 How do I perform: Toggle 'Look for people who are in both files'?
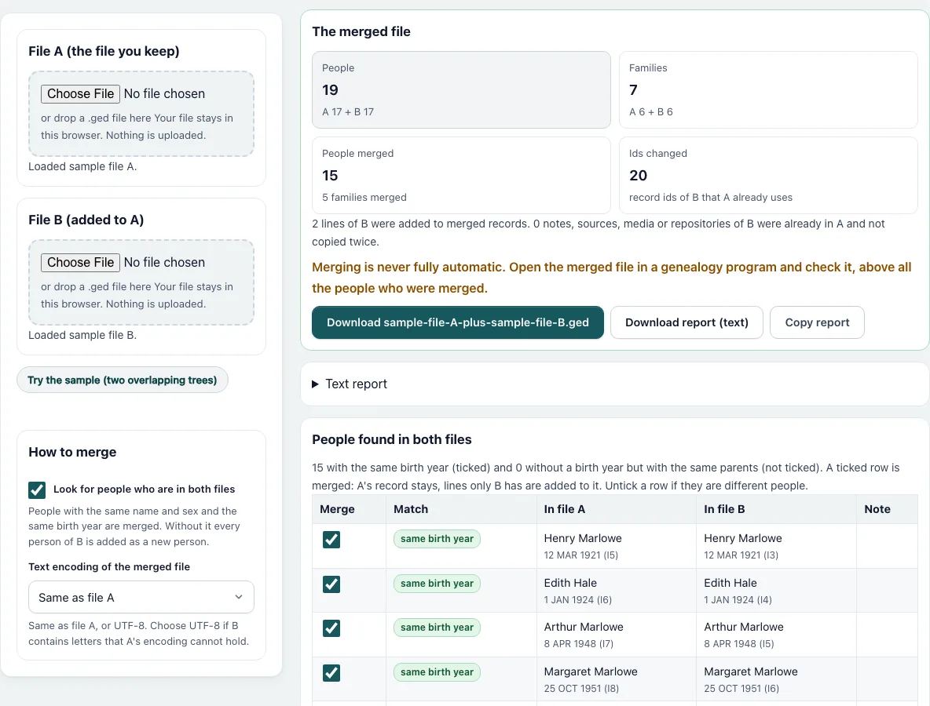[37, 489]
